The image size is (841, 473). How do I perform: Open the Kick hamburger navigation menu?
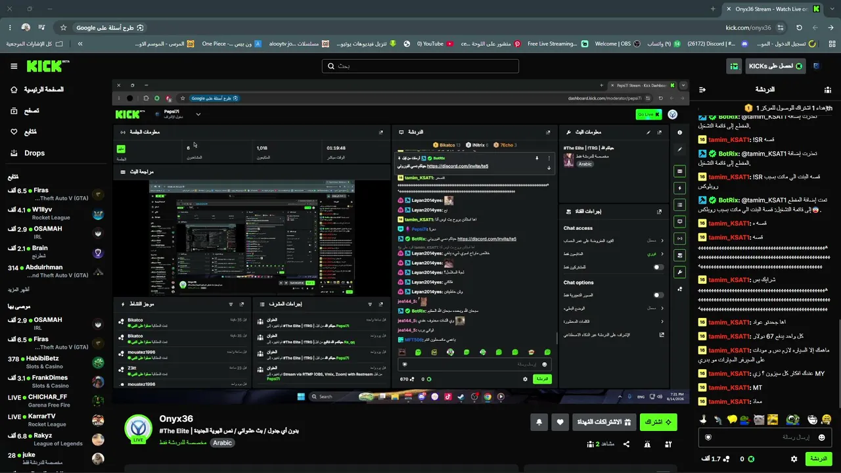pyautogui.click(x=14, y=66)
